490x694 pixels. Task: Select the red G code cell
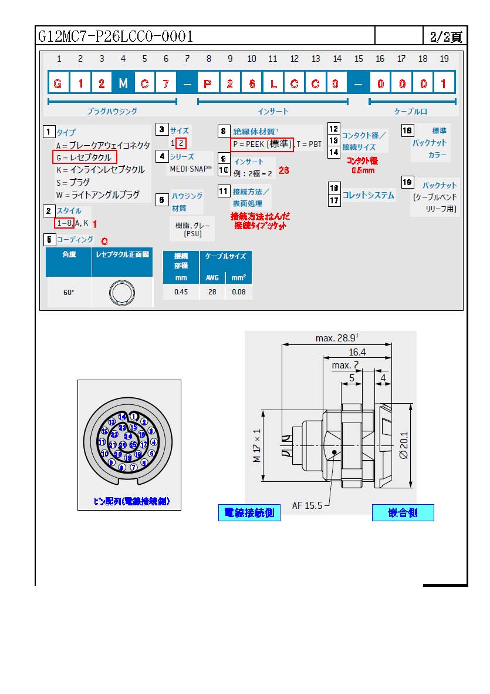click(58, 83)
